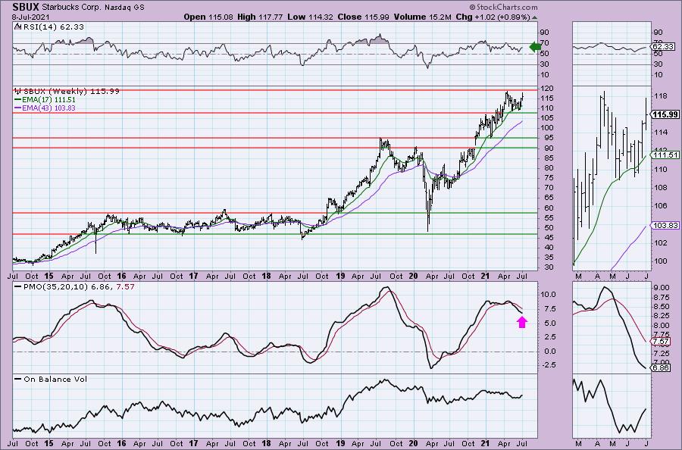This screenshot has width=682, height=450.
Task: Click the -2.5 PMO axis label
Action: tap(548, 365)
